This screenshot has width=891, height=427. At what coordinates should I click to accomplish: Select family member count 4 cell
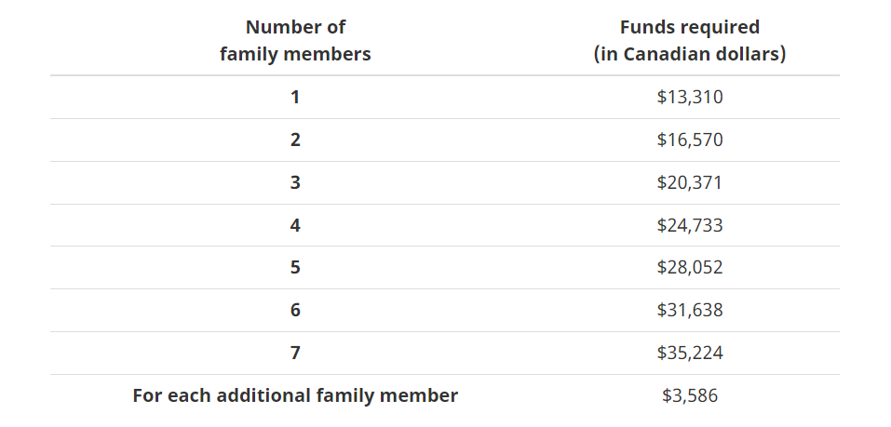click(295, 225)
